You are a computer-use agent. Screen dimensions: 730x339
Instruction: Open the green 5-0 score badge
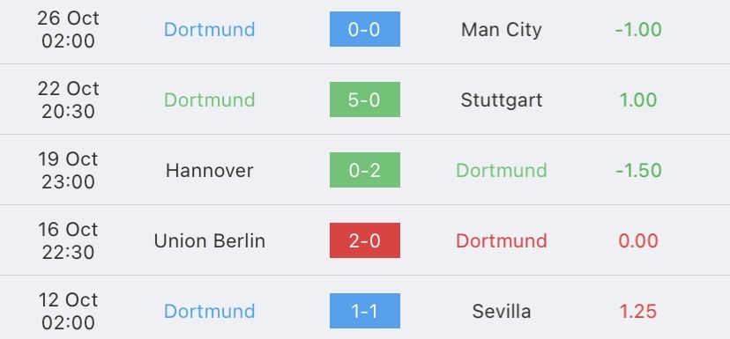[364, 99]
